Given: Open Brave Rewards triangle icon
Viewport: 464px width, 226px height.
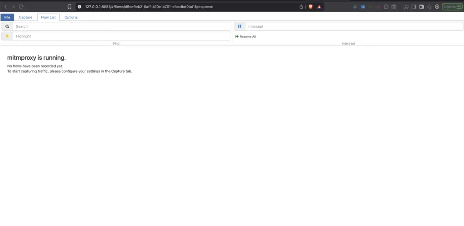Looking at the screenshot, I should pos(319,6).
